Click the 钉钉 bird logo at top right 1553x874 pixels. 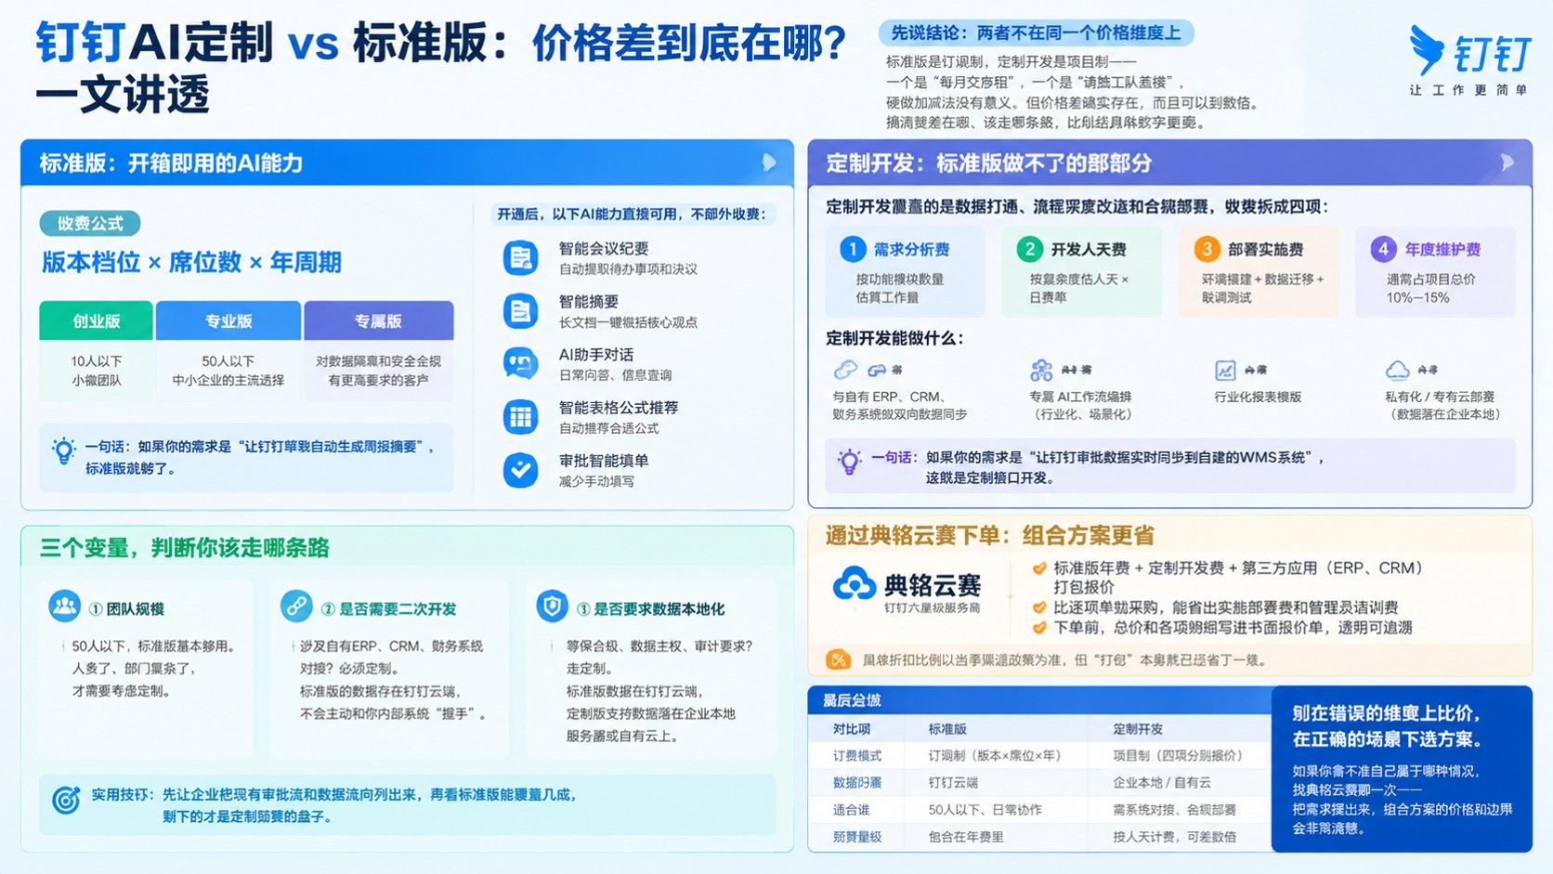pyautogui.click(x=1426, y=49)
